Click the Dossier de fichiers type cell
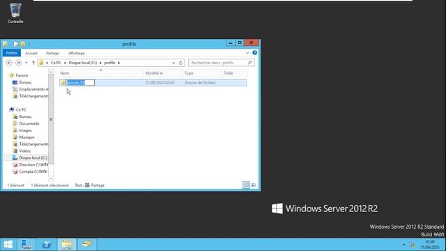This screenshot has height=251, width=446. pos(200,82)
